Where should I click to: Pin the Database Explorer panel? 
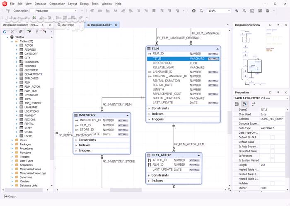coord(43,25)
